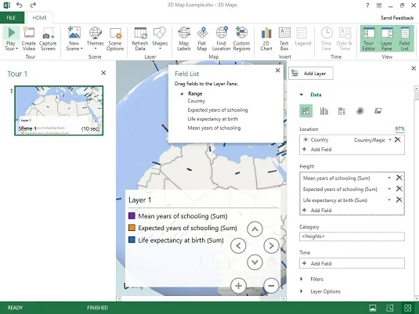The height and width of the screenshot is (314, 419).
Task: Click the Play Tour icon
Action: [x=11, y=33]
